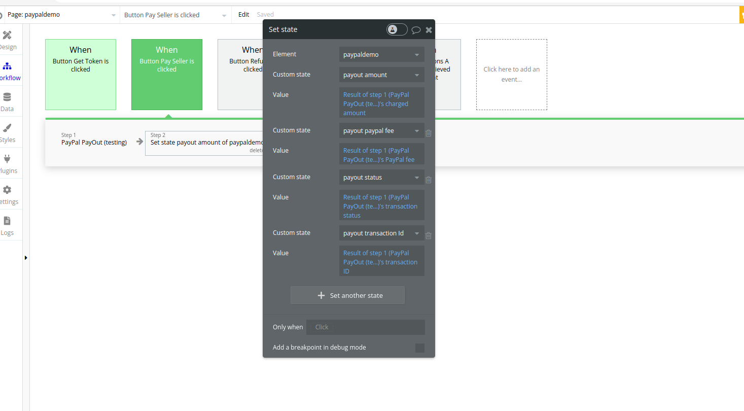Click the Only when condition field
This screenshot has width=744, height=411.
coord(366,327)
